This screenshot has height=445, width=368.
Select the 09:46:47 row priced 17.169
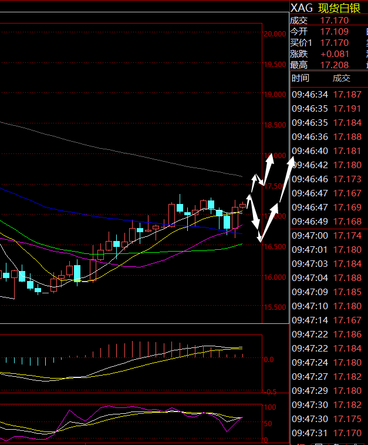(327, 207)
